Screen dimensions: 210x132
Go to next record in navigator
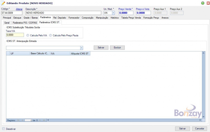tap(40, 120)
